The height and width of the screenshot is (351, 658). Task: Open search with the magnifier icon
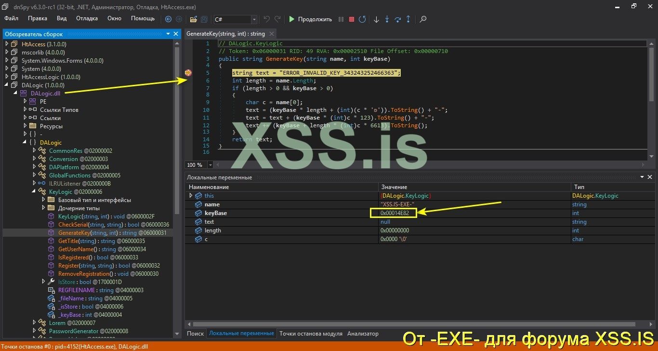423,19
